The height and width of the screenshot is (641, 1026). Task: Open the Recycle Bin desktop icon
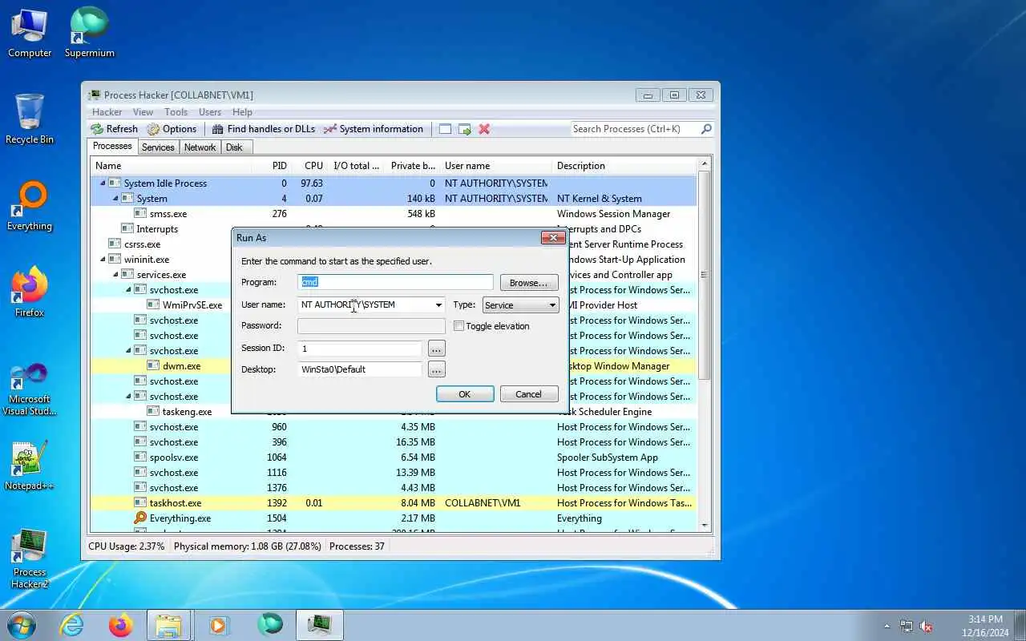point(30,119)
